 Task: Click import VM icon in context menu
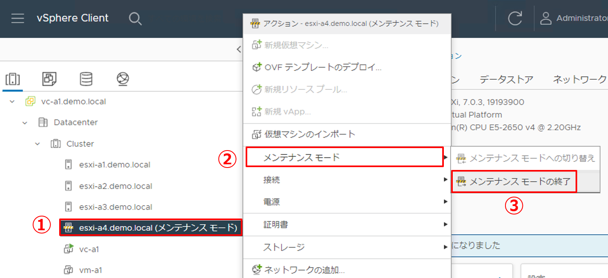257,134
